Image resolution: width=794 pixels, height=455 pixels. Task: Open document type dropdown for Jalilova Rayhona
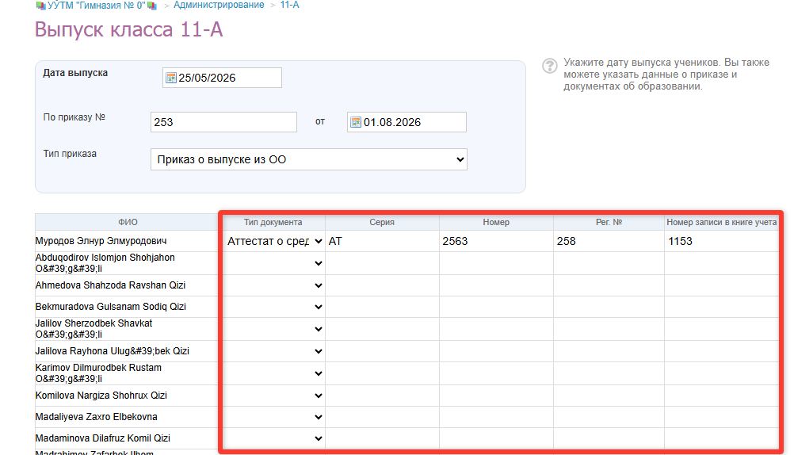coord(274,351)
